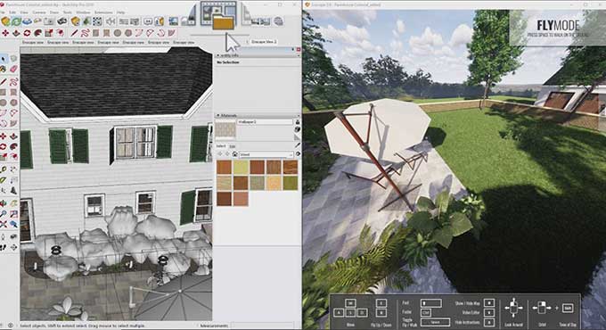Select Line tool in horizontal Drawing toolbar
Image resolution: width=606 pixels, height=330 pixels.
75,33
